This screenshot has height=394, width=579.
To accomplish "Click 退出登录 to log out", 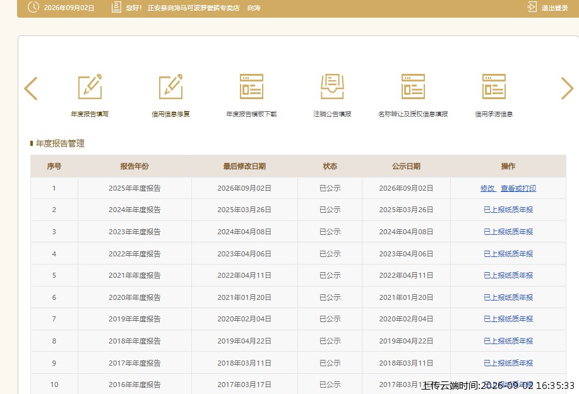I will click(554, 8).
